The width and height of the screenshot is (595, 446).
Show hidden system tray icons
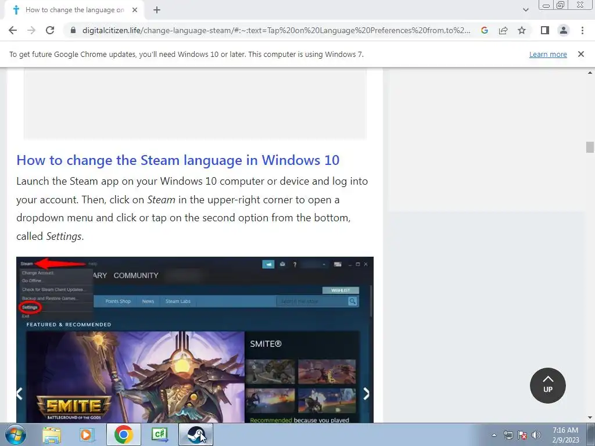click(x=494, y=435)
